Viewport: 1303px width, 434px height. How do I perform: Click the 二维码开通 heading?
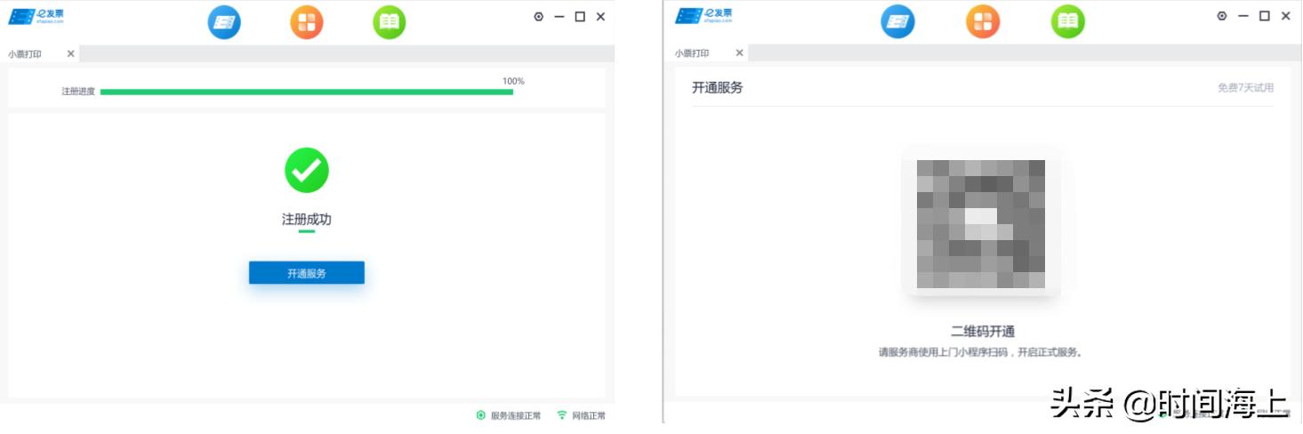(982, 332)
